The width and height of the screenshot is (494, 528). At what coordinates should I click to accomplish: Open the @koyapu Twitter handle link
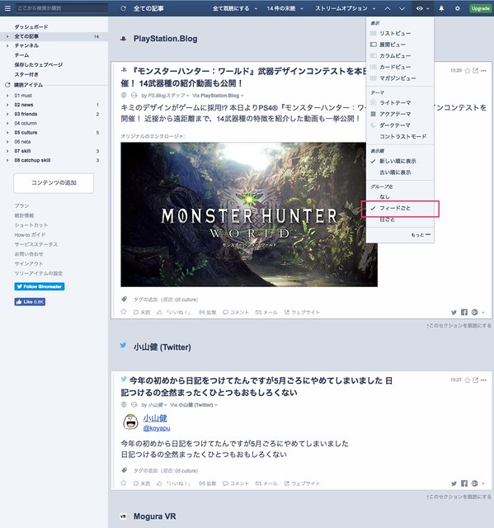coord(157,428)
